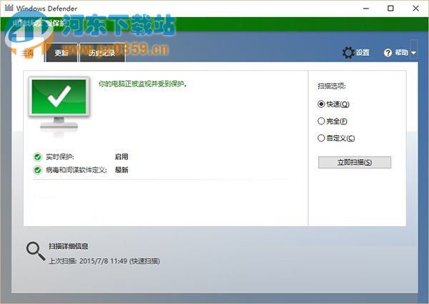The height and width of the screenshot is (304, 429).
Task: Switch to the 更新 tab
Action: (61, 52)
